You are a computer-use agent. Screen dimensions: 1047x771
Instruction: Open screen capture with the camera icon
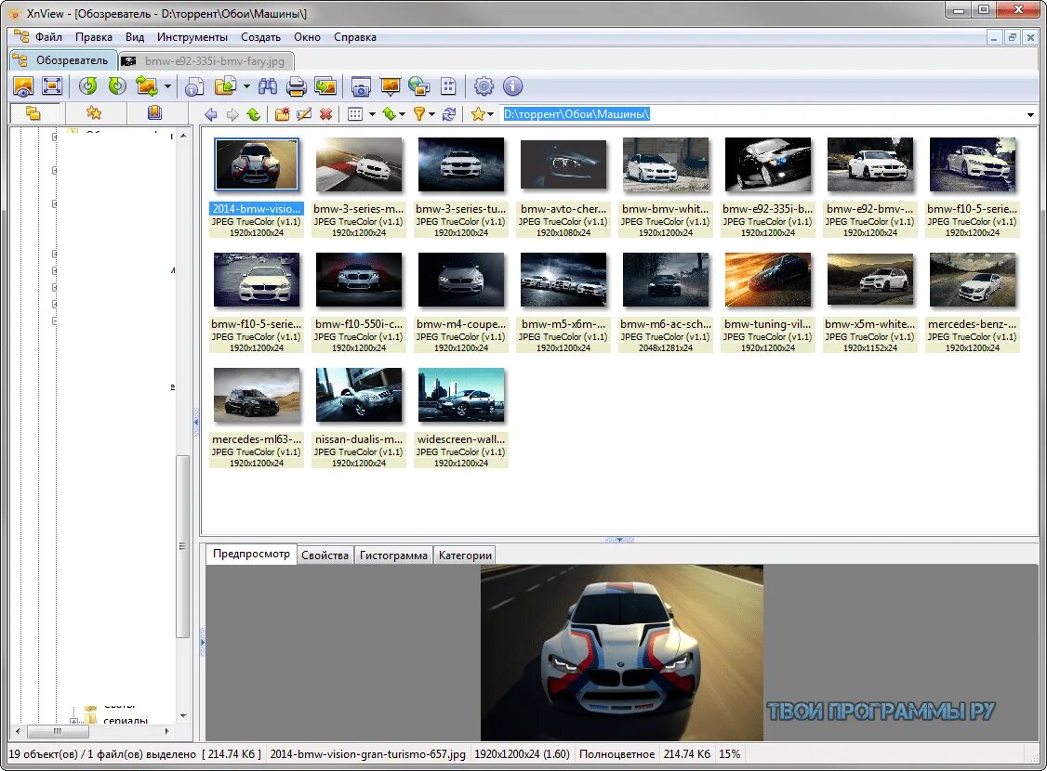[361, 86]
